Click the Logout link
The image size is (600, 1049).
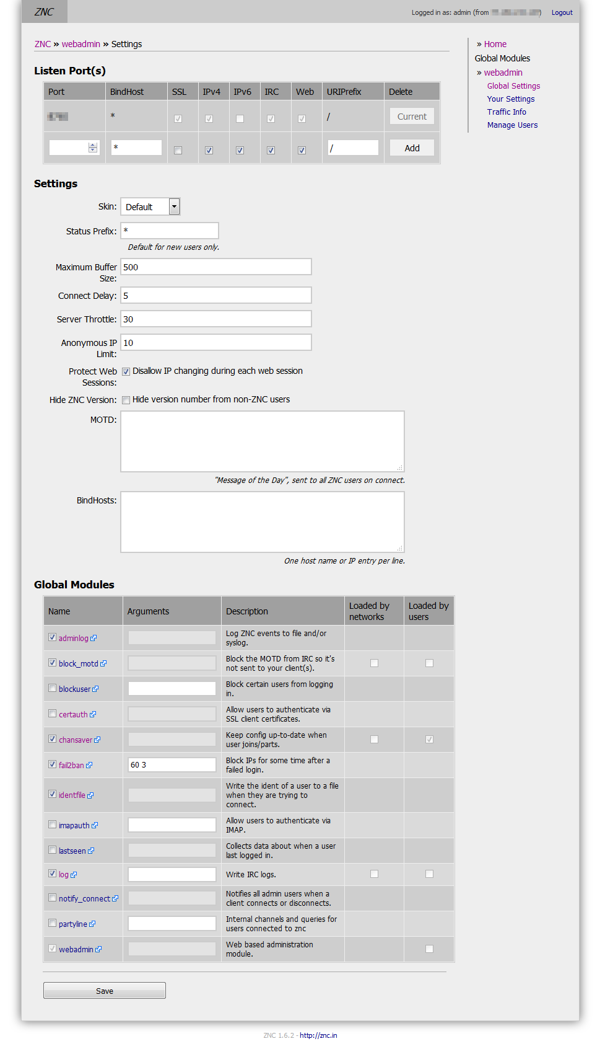pos(562,12)
